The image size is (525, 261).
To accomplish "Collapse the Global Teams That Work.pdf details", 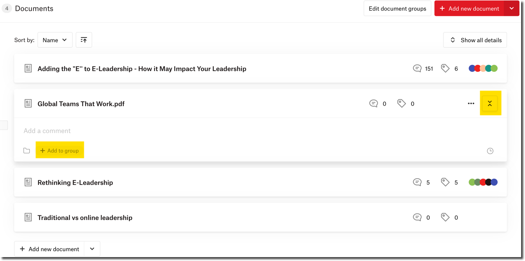I will pyautogui.click(x=490, y=104).
